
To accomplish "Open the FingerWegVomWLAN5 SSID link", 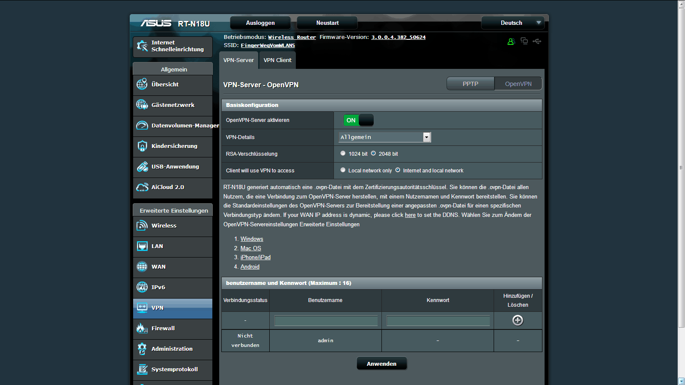I will coord(268,45).
